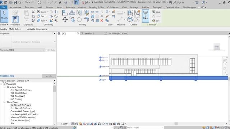Close the (3D) view tab

pos(78,33)
